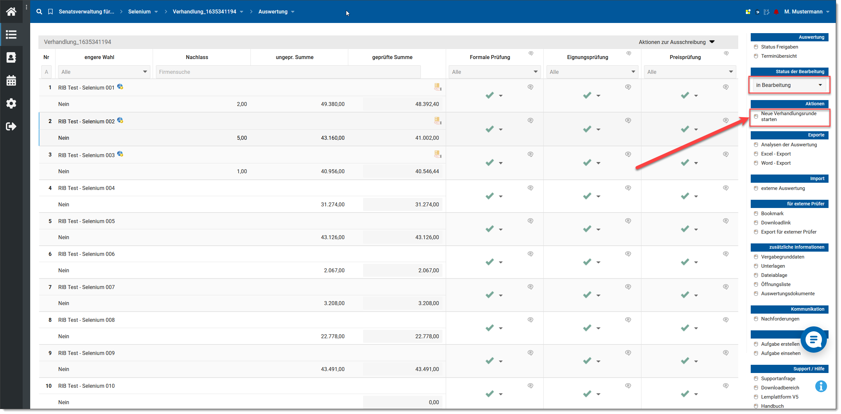Click the Firmensuche search field
This screenshot has height=414, width=841.
(288, 72)
